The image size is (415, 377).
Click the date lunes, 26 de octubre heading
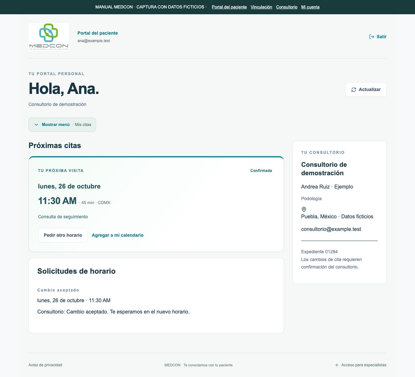click(69, 186)
